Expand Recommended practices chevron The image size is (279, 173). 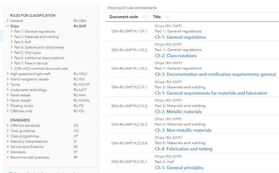point(8,157)
